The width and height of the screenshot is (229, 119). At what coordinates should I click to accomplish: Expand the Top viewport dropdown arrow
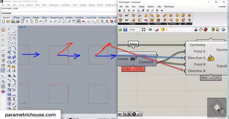[x=25, y=27]
